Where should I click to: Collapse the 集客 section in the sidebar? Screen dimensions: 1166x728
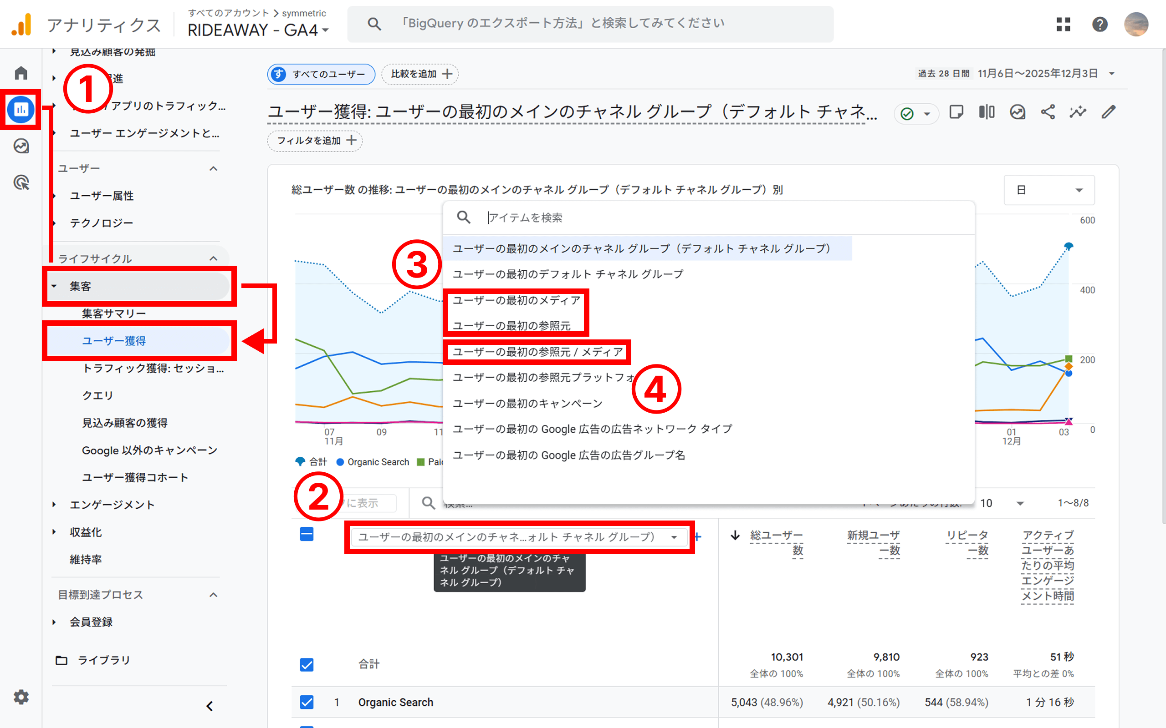point(54,286)
